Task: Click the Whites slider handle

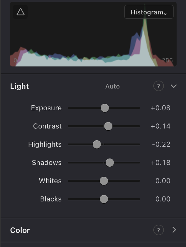Action: click(x=104, y=181)
